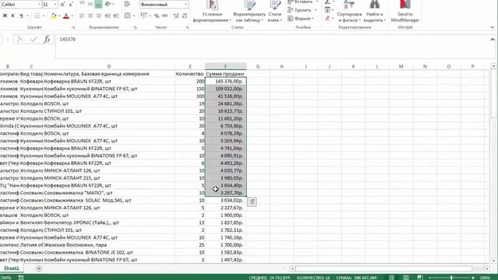Open Число group dialog launcher
The width and height of the screenshot is (498, 280).
(187, 28)
